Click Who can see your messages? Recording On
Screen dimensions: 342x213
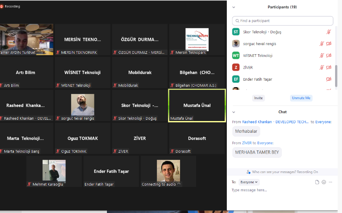coord(285,172)
